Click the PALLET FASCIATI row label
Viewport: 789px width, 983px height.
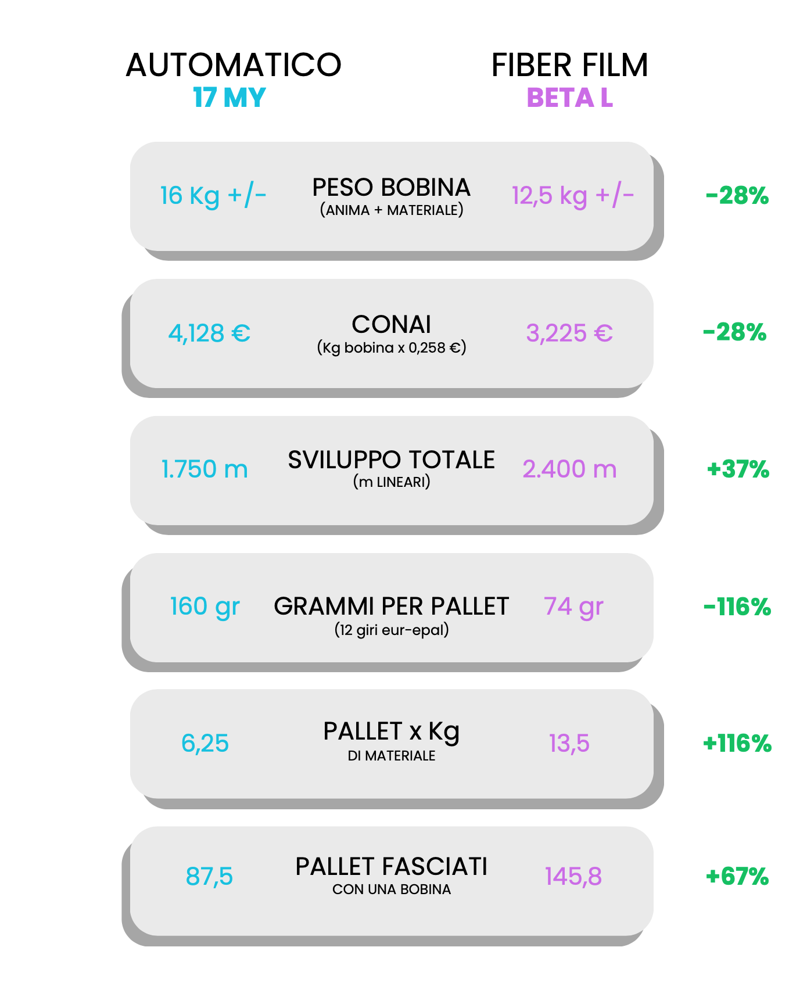click(x=392, y=866)
